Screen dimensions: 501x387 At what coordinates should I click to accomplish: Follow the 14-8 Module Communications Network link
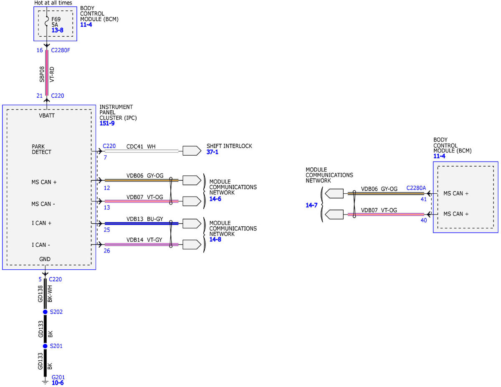pyautogui.click(x=215, y=240)
